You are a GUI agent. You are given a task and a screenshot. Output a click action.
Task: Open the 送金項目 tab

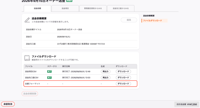pos(65,8)
